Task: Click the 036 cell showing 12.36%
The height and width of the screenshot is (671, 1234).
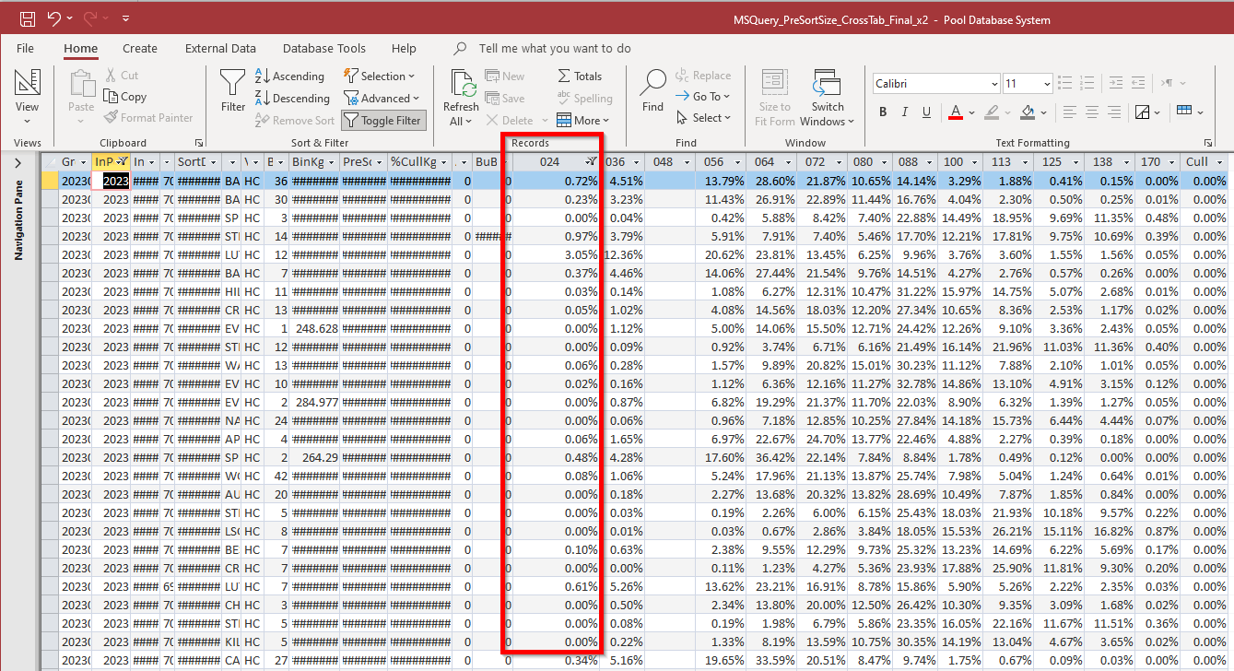Action: pos(623,254)
